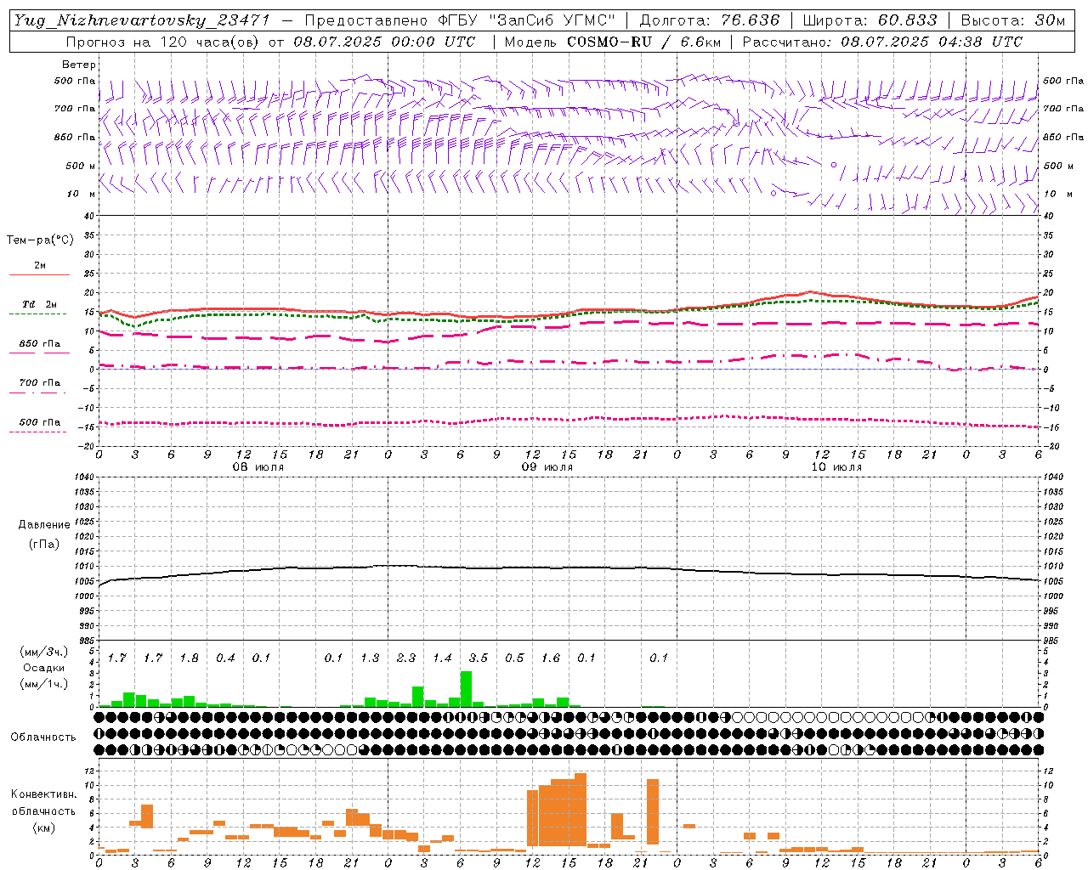Viewport: 1088px width, 870px height.
Task: Click the tallest orange convective cloud bar
Action: (581, 810)
